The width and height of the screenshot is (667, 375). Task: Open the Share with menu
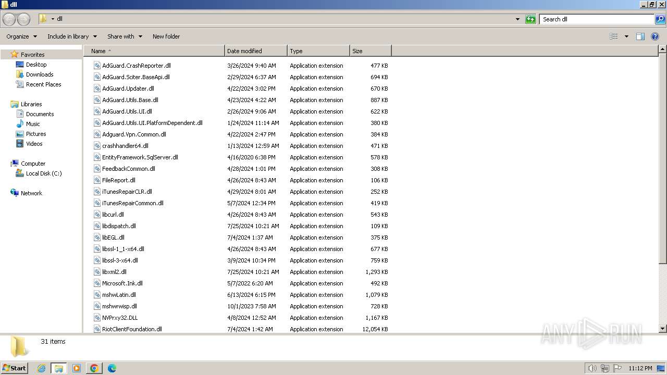pyautogui.click(x=125, y=36)
